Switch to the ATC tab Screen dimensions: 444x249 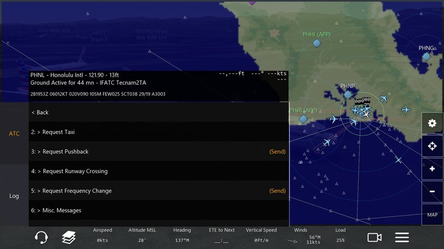[x=14, y=133]
